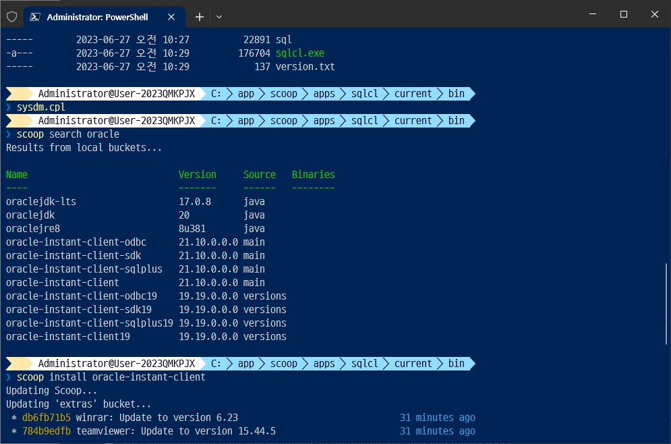Maximize the terminal window
This screenshot has width=671, height=444.
click(x=624, y=14)
